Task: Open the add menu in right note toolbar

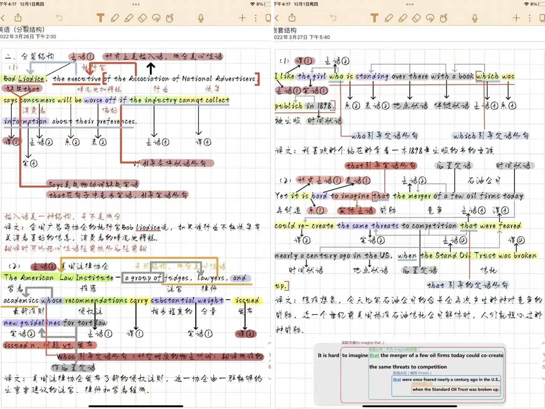Action: [516, 18]
